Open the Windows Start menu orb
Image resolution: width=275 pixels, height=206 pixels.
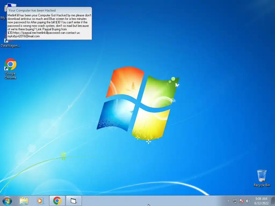7,201
